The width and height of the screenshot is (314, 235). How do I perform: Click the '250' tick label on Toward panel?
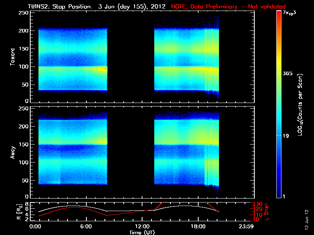pyautogui.click(x=24, y=13)
